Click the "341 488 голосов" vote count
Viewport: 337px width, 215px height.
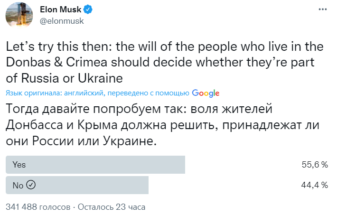[37, 207]
